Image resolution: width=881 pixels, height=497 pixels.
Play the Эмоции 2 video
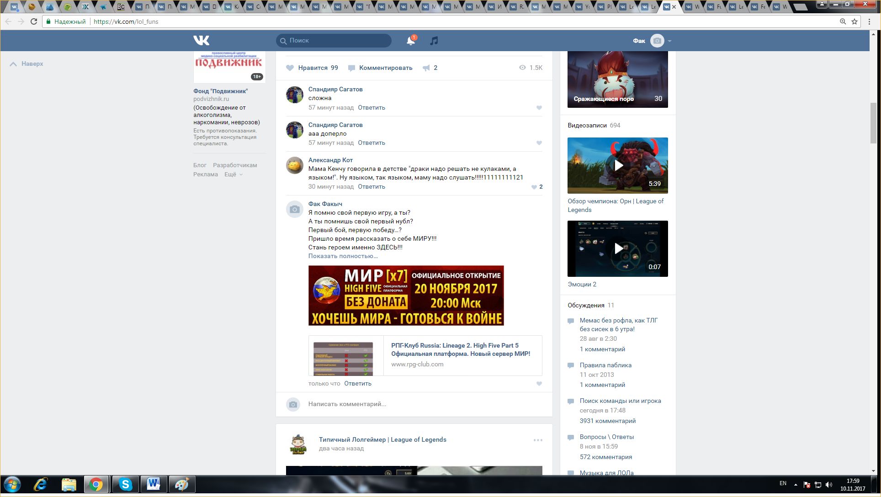618,249
